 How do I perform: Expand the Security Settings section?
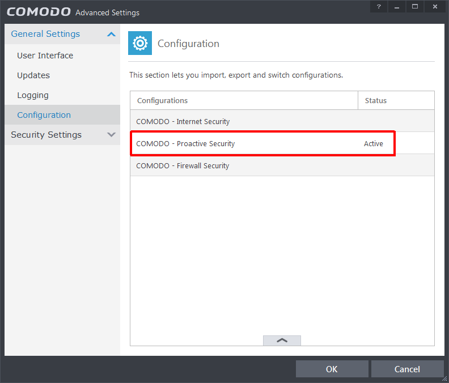[x=111, y=134]
